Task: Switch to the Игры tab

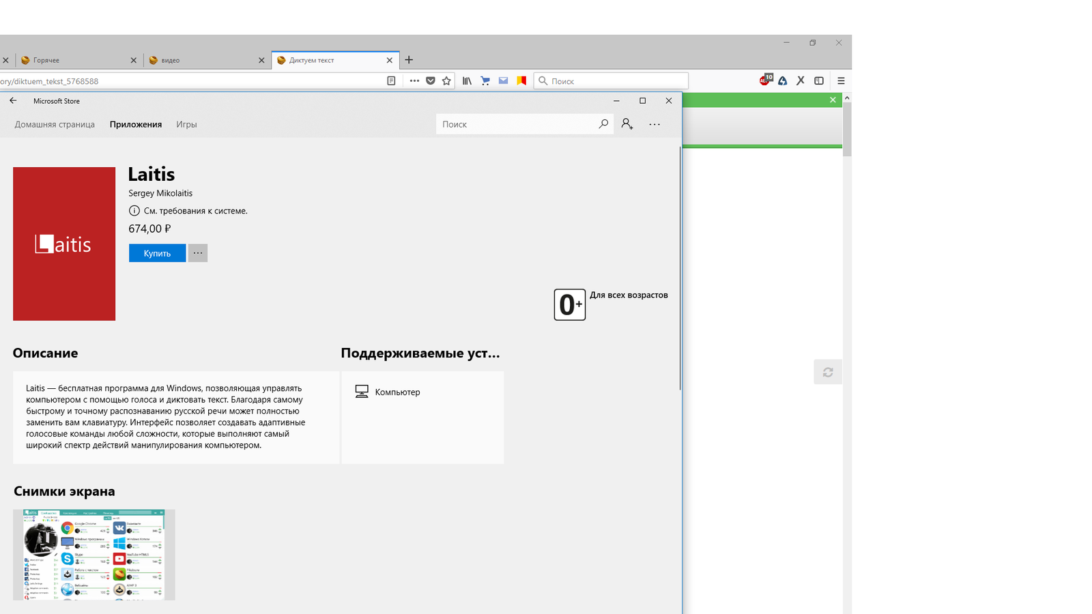Action: coord(186,124)
